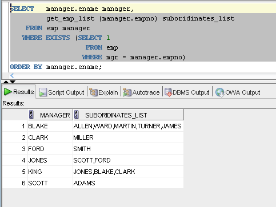The image size is (276, 207).
Task: Click the Autotrace icon
Action: tap(127, 92)
